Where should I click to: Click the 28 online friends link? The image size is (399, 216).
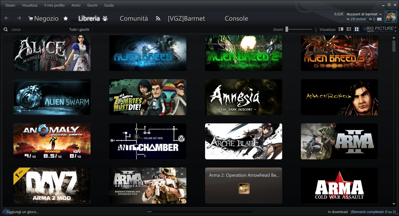[358, 19]
